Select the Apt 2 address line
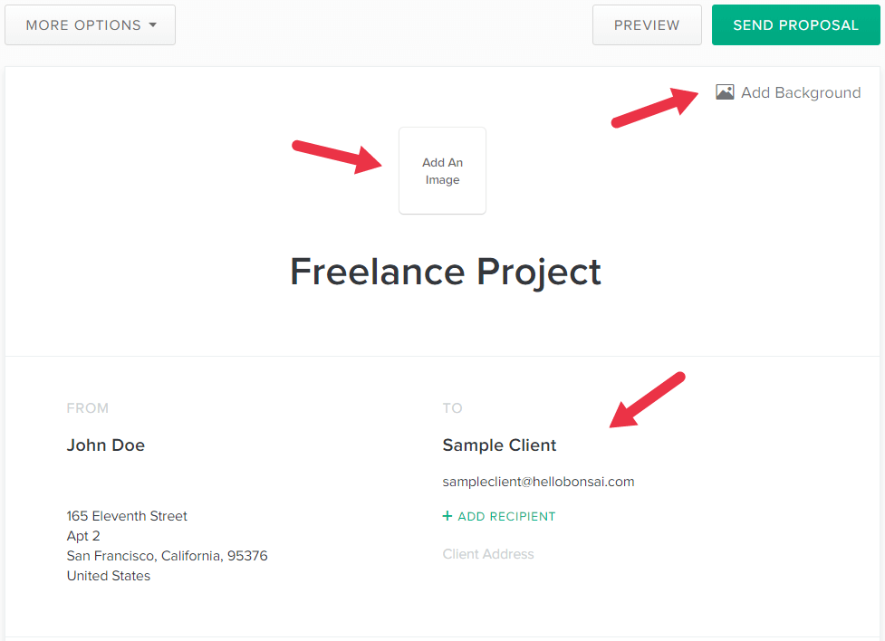885x641 pixels. click(82, 535)
